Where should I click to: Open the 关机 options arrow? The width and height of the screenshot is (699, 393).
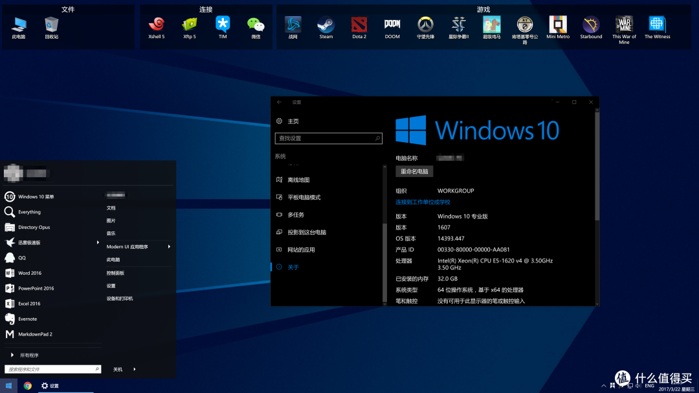point(135,370)
